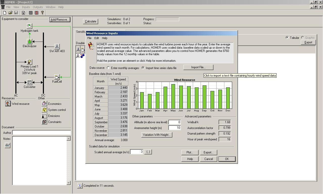This screenshot has height=194, width=323.
Task: Create a new HOMER file from toolbar
Action: pyautogui.click(x=5, y=13)
